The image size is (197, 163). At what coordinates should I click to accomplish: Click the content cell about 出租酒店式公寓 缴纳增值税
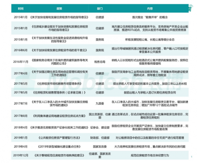150,62
